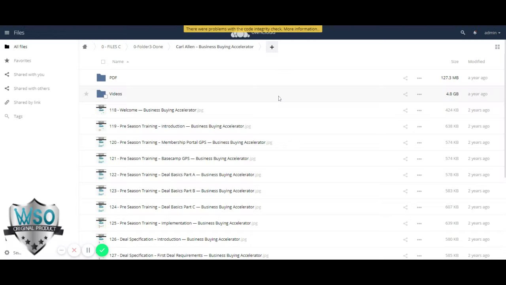Open '119 - Pre Season Training – Introduction' file

[x=180, y=126]
